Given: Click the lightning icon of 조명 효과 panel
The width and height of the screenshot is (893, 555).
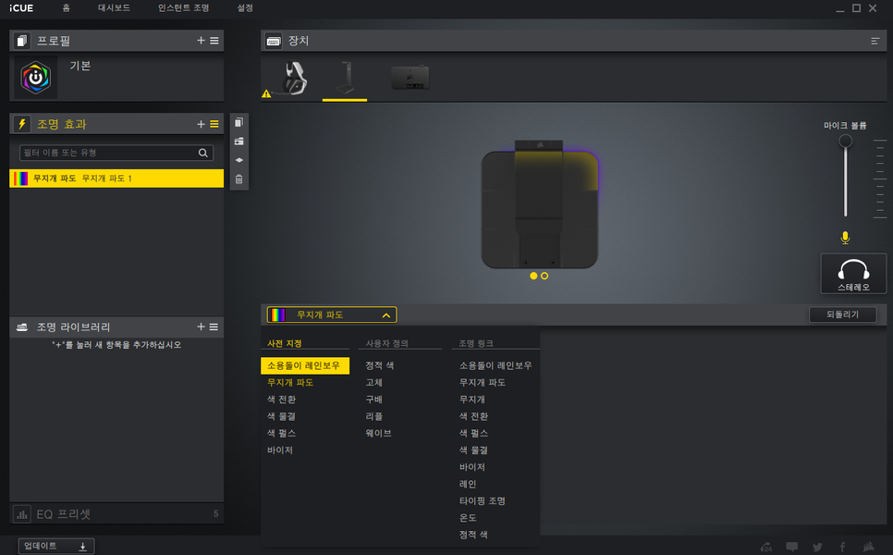Looking at the screenshot, I should pos(21,124).
